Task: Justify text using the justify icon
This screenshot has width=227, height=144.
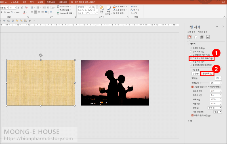Action: click(x=43, y=12)
